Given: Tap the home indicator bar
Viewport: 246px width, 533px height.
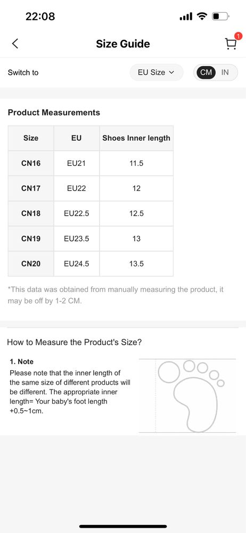Looking at the screenshot, I should tap(123, 526).
